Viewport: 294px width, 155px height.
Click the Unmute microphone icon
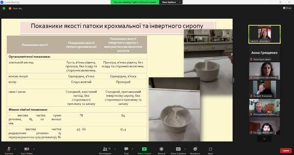tap(9, 149)
